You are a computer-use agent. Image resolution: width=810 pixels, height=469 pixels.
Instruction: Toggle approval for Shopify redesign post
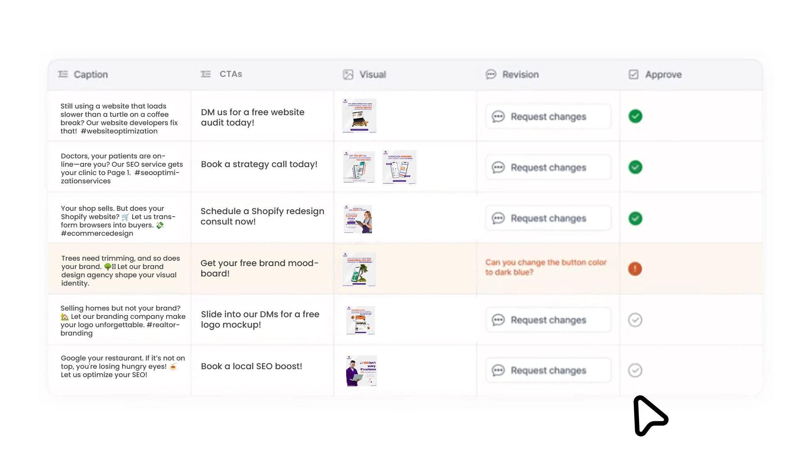click(635, 218)
